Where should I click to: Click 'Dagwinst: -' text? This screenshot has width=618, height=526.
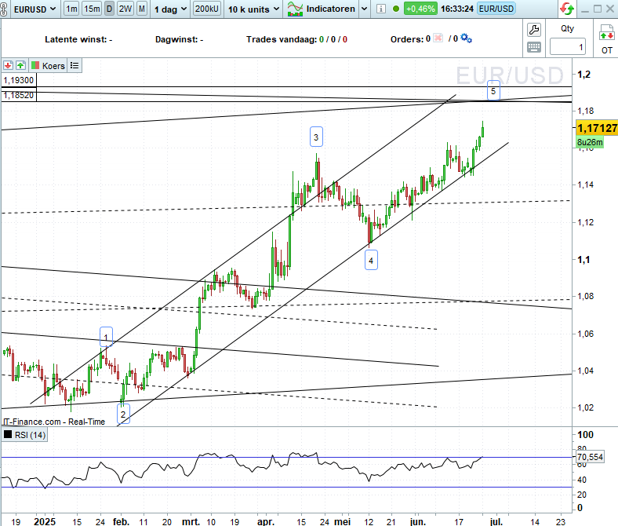pyautogui.click(x=180, y=39)
